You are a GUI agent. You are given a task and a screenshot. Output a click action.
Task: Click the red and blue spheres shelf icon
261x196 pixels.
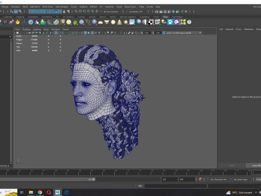11,22
